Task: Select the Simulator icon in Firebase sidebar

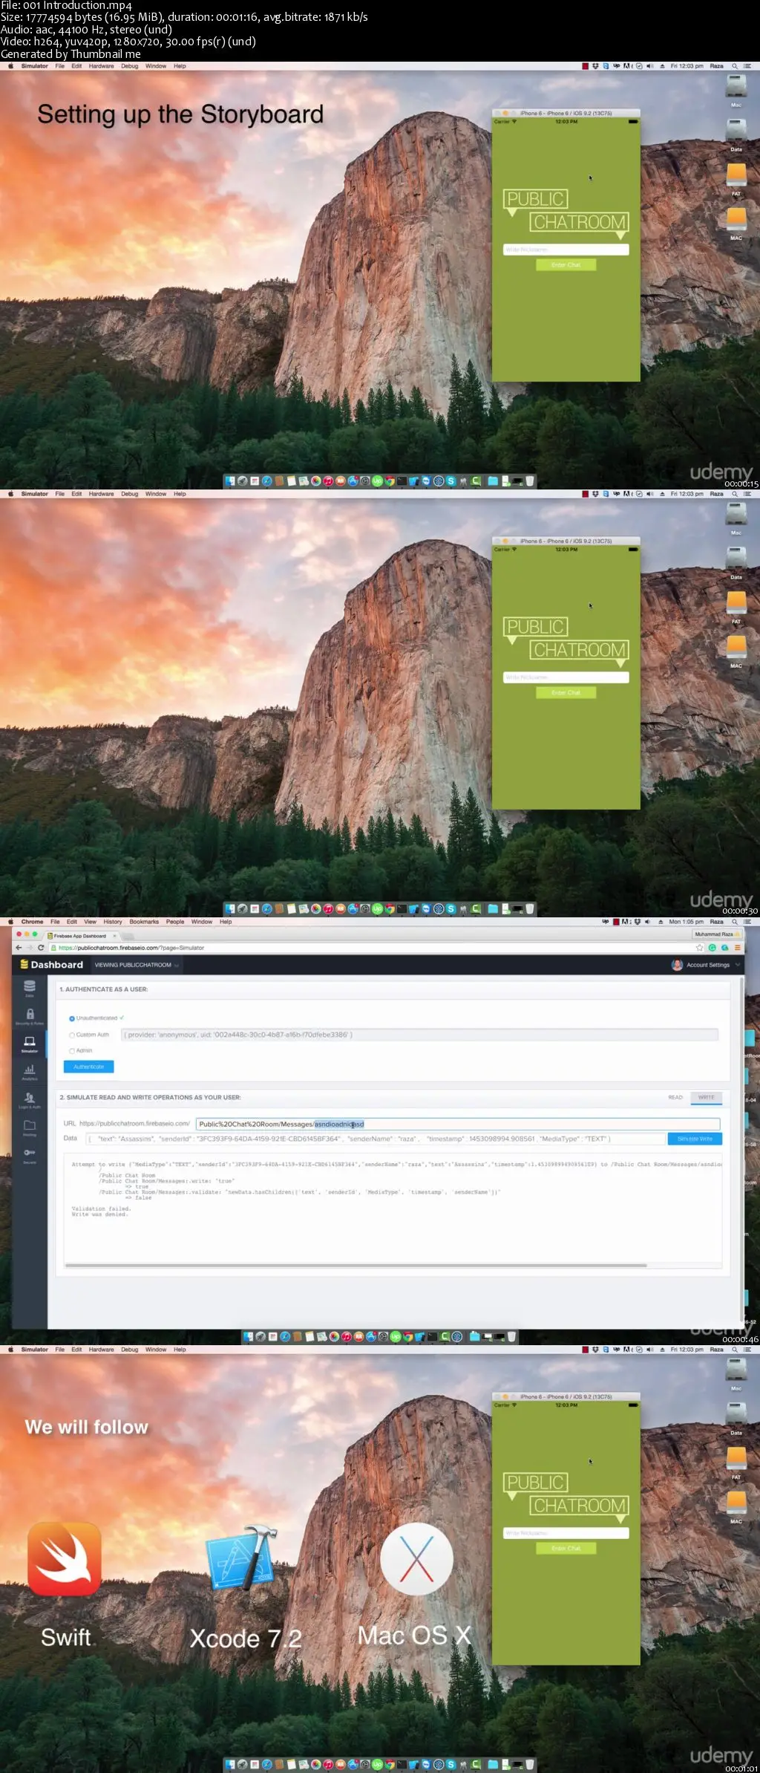Action: click(x=30, y=1043)
